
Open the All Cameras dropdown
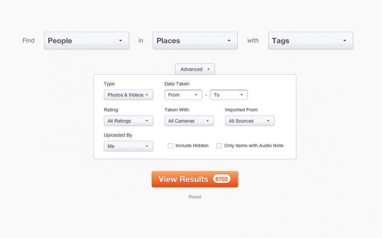coord(189,121)
